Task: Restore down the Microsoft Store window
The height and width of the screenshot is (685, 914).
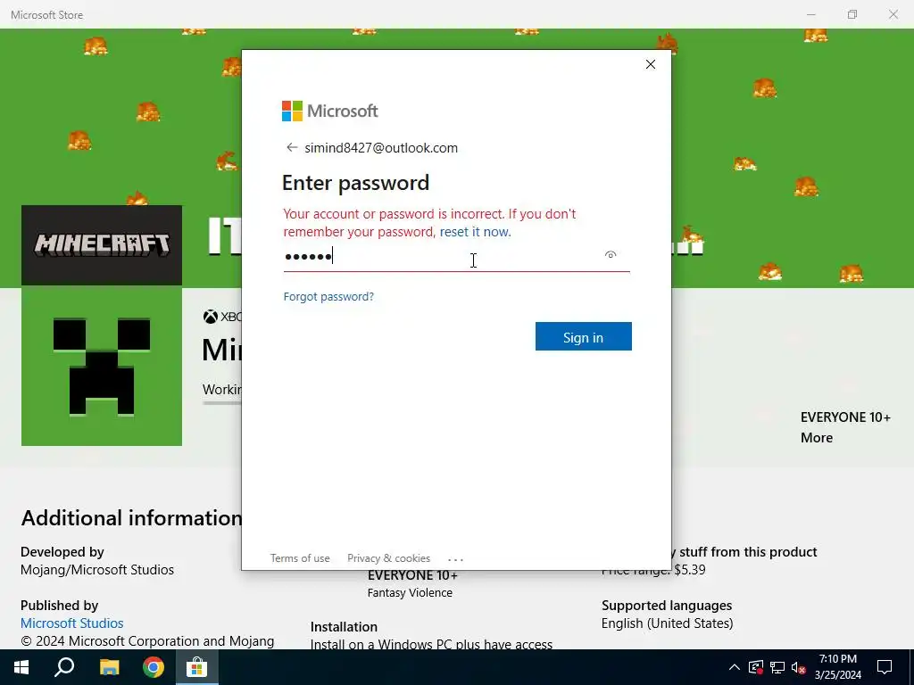Action: click(852, 14)
